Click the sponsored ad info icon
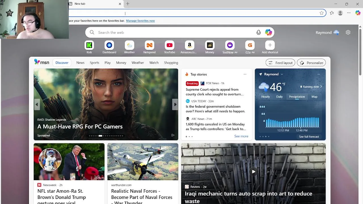This screenshot has height=204, width=363. tap(173, 135)
